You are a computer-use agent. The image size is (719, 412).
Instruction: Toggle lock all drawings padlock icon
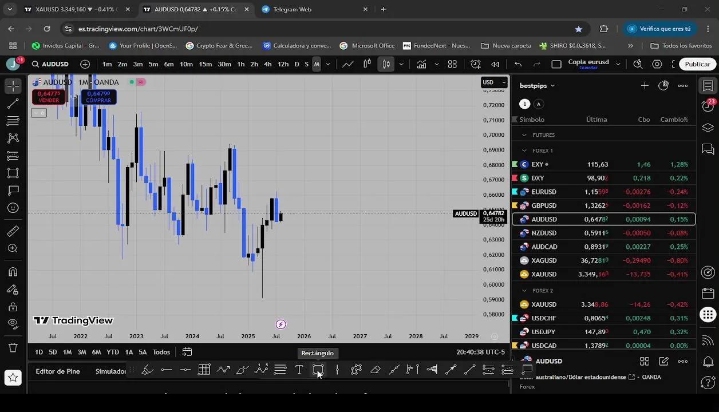[13, 307]
